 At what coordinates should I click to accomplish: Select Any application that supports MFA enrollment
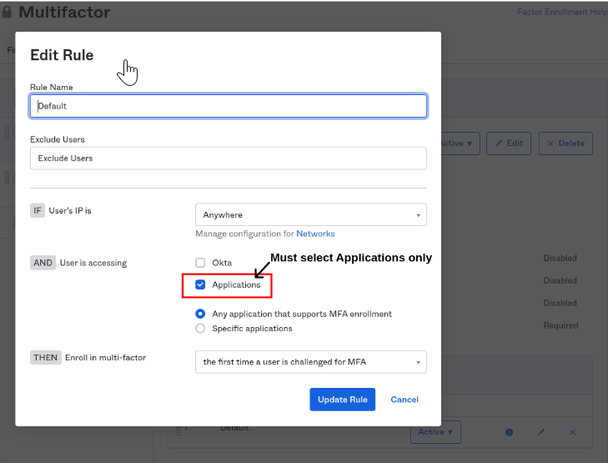tap(200, 315)
